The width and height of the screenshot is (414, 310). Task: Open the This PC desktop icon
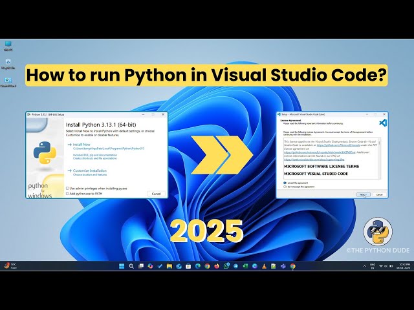(x=8, y=46)
